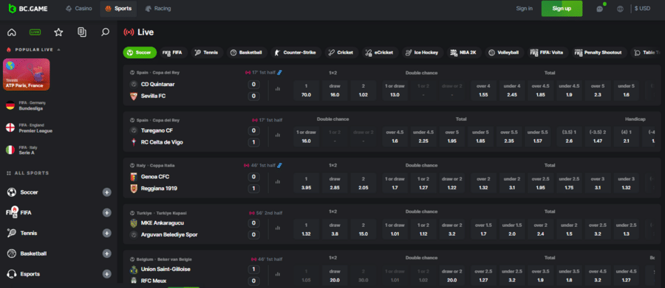The height and width of the screenshot is (288, 665).
Task: Expand the Soccer sports category
Action: click(x=107, y=192)
